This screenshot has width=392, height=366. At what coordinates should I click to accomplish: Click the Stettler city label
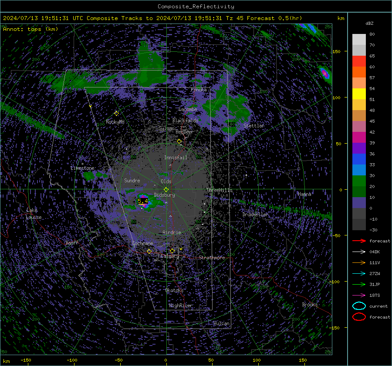(x=254, y=126)
